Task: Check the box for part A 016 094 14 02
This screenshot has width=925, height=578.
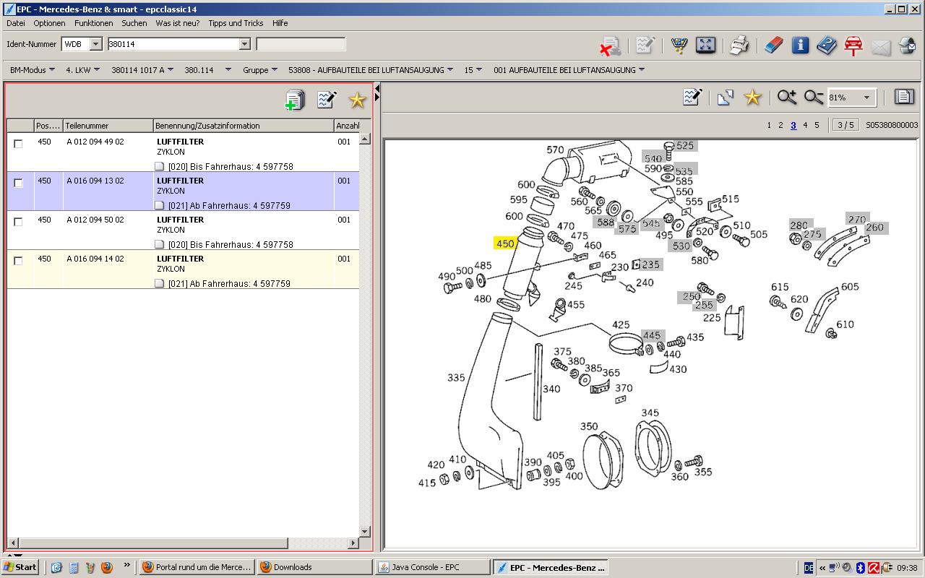Action: pos(18,261)
